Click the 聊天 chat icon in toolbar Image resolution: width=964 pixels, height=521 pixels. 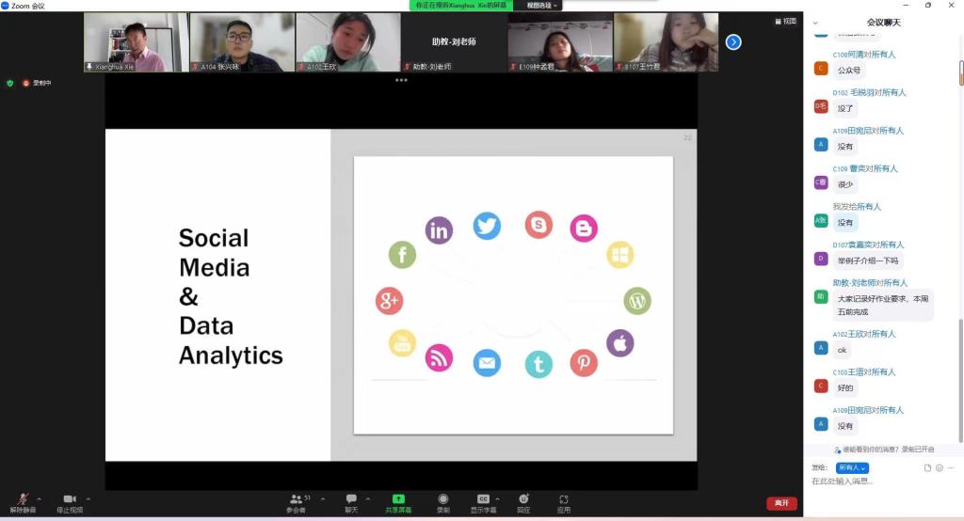coord(351,498)
